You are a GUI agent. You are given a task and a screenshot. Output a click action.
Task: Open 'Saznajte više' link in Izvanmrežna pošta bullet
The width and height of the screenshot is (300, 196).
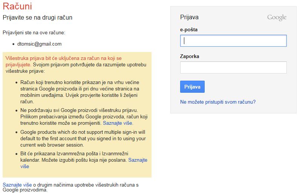(138, 160)
